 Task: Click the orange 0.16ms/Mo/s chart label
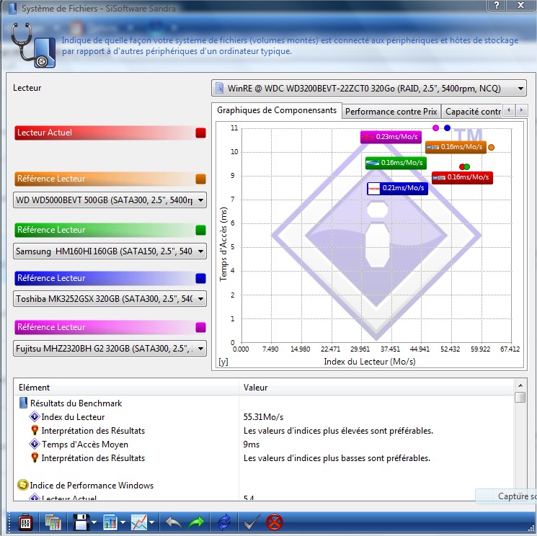[456, 147]
